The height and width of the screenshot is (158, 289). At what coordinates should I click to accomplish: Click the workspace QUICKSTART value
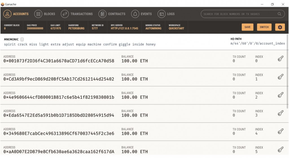point(176,29)
